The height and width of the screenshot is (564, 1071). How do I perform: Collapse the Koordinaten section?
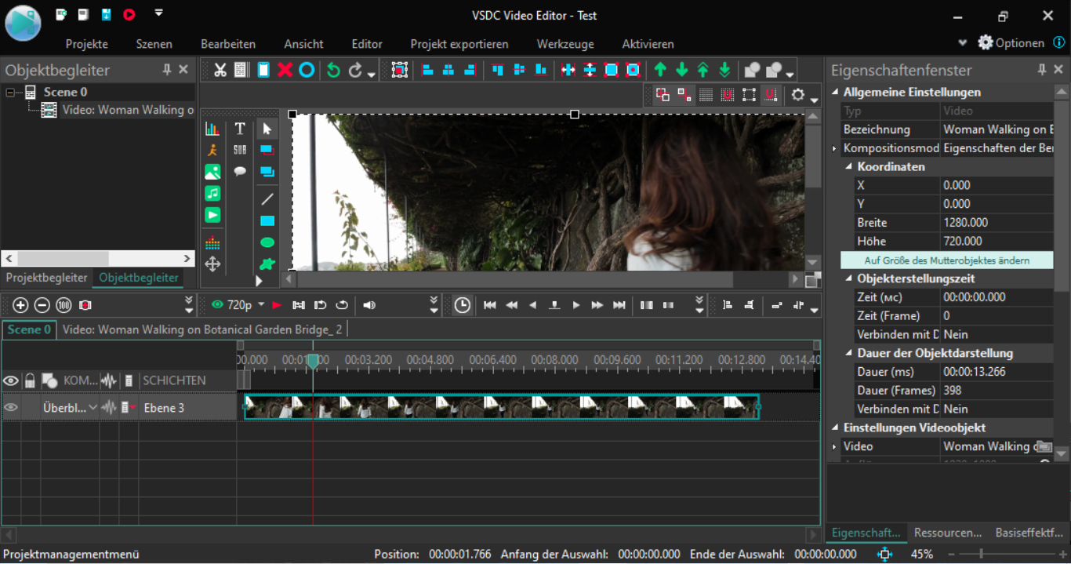(848, 167)
